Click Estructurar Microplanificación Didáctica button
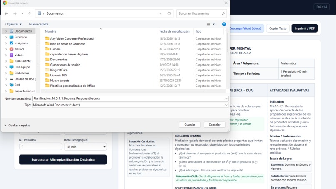The image size is (336, 189). click(63, 160)
